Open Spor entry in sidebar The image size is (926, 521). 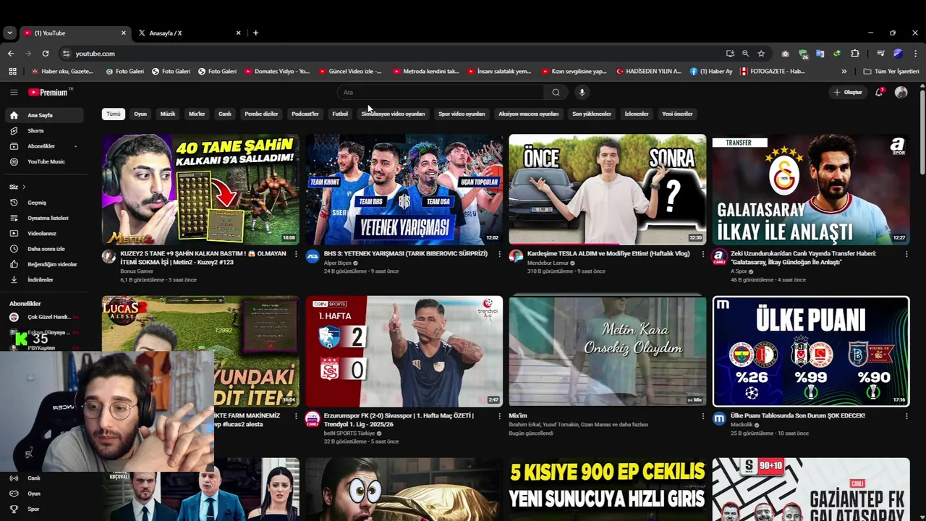[45, 509]
